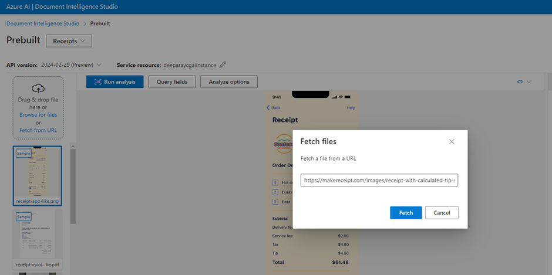Screen dimensions: 552x275
Task: Focus the URL input field
Action: tap(379, 179)
